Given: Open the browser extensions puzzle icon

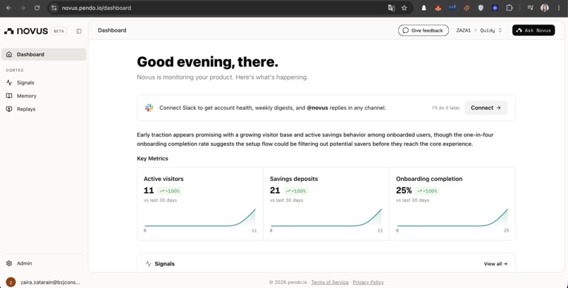Looking at the screenshot, I should pyautogui.click(x=510, y=8).
